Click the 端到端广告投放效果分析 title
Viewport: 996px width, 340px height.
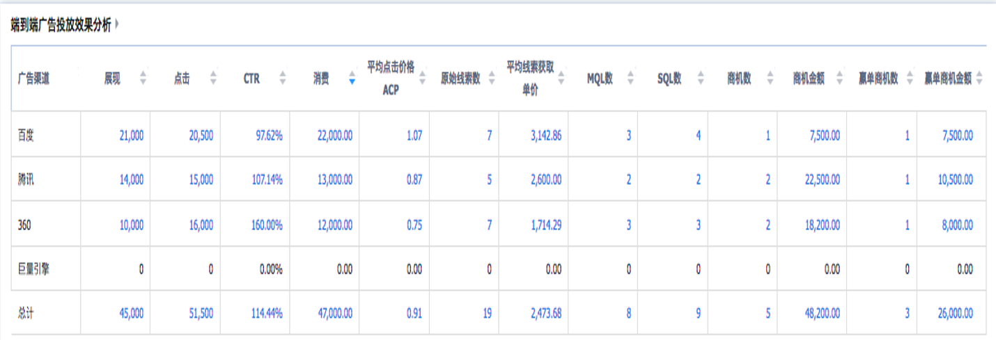(61, 25)
